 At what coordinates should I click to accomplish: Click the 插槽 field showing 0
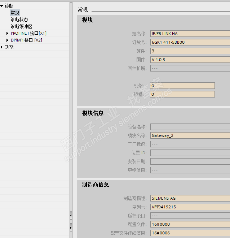pyautogui.click(x=182, y=94)
